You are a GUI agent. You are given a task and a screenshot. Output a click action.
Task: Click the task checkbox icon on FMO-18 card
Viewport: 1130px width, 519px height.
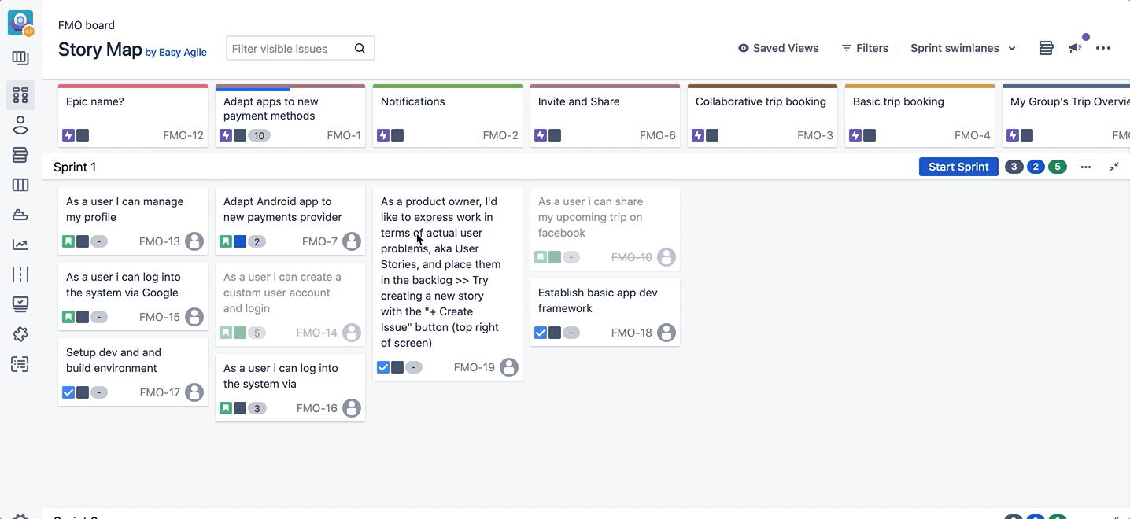pos(541,333)
